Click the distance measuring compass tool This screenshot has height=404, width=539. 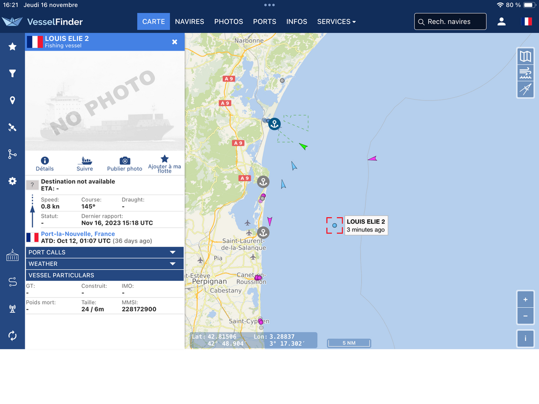click(525, 89)
